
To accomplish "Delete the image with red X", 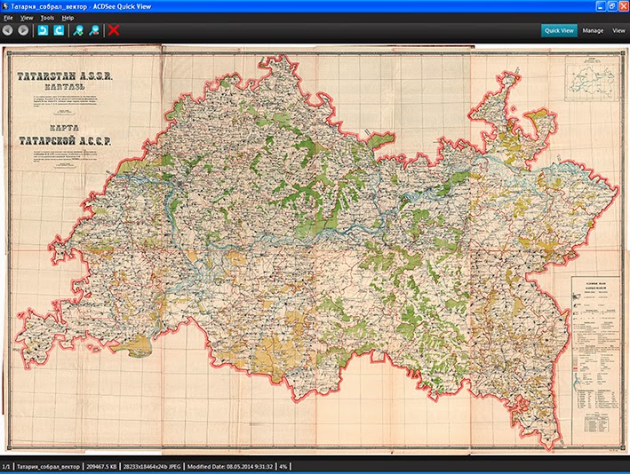I will pyautogui.click(x=114, y=30).
